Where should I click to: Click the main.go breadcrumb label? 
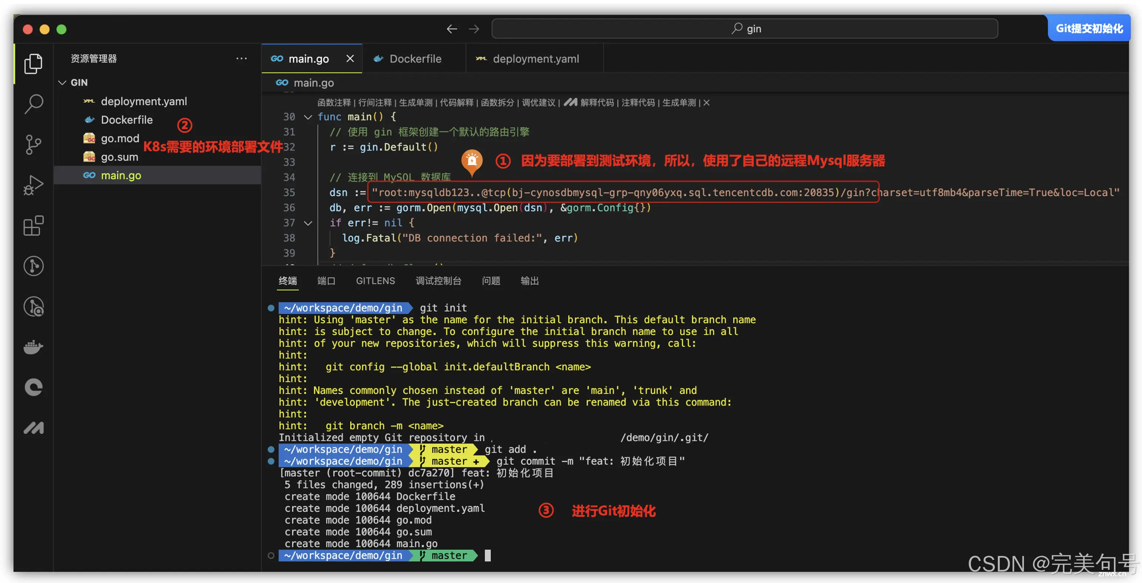pos(314,82)
